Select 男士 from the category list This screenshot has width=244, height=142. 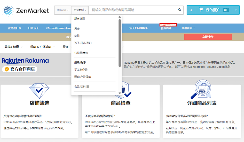point(77,29)
